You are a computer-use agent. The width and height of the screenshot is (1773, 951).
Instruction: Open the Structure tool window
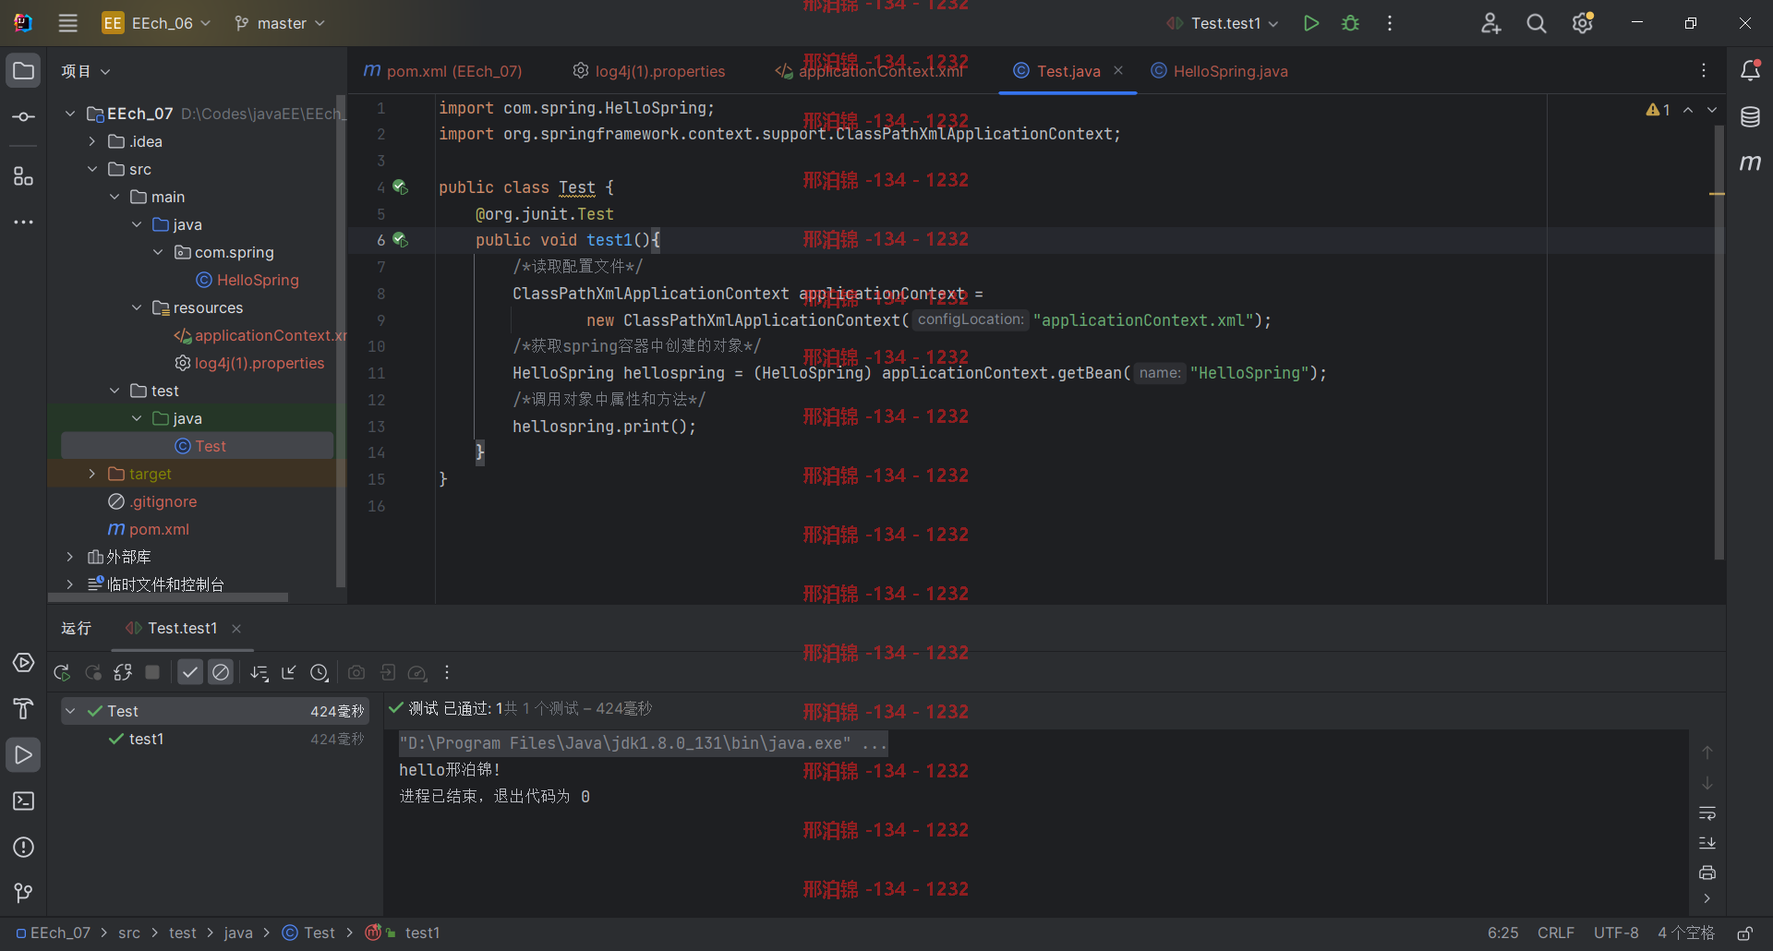23,176
